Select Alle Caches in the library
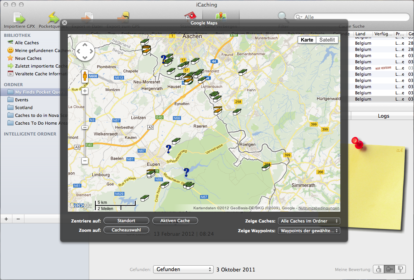 27,43
